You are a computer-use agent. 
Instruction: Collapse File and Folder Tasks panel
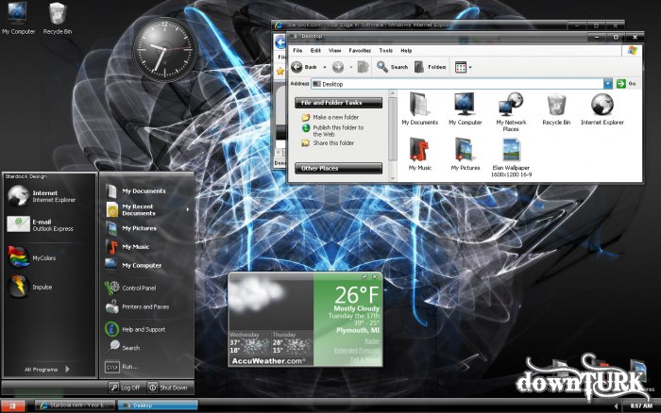(x=338, y=103)
